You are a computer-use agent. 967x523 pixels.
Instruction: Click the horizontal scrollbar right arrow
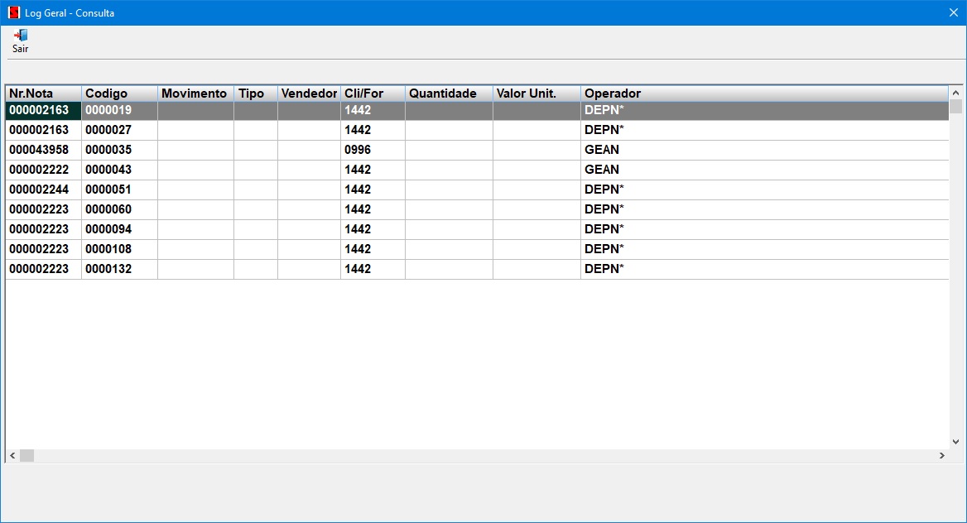coord(941,456)
